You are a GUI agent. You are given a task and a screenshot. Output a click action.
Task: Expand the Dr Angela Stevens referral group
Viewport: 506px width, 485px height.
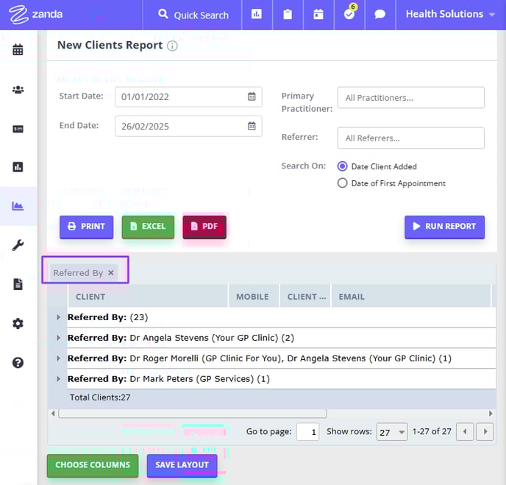coord(58,338)
